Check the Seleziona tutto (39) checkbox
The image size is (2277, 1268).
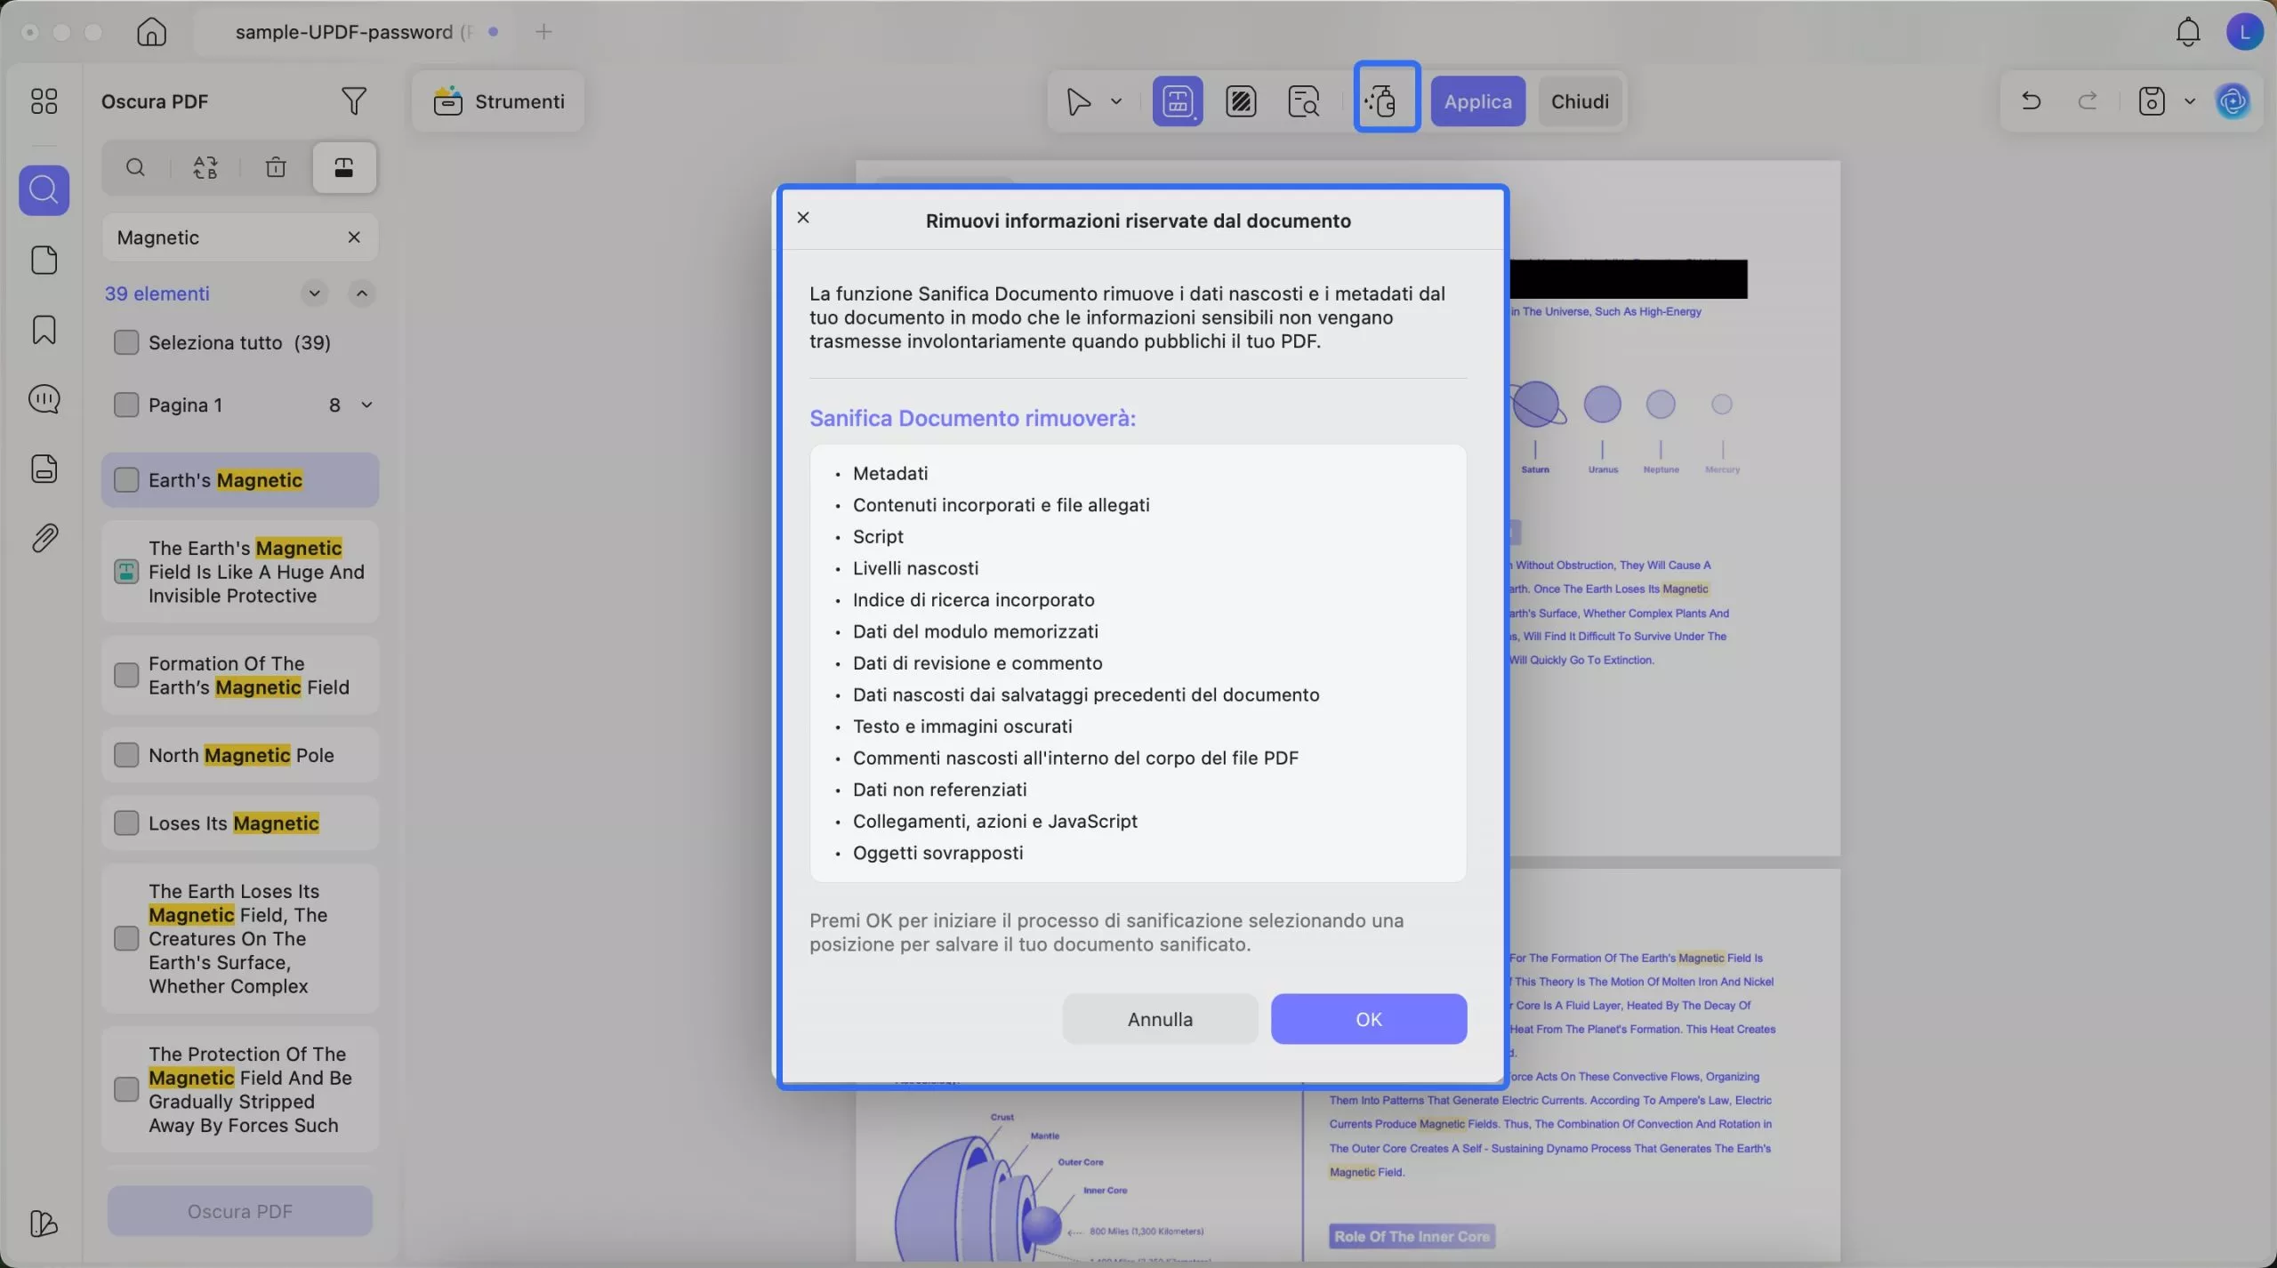pyautogui.click(x=126, y=342)
